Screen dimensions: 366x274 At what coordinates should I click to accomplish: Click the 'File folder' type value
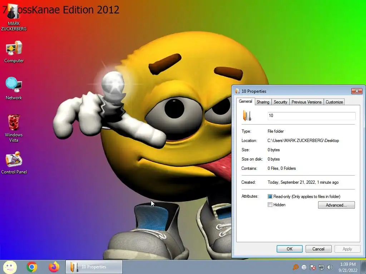pyautogui.click(x=276, y=131)
